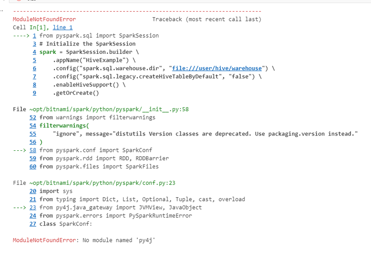The height and width of the screenshot is (258, 371).
Task: Click line number 7 link at createHiveTableByDefault
Action: (x=34, y=77)
